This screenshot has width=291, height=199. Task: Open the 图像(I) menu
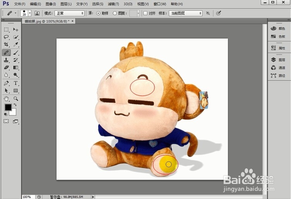[51, 4]
